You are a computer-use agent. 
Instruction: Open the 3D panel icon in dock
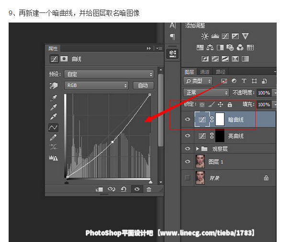coord(172,54)
